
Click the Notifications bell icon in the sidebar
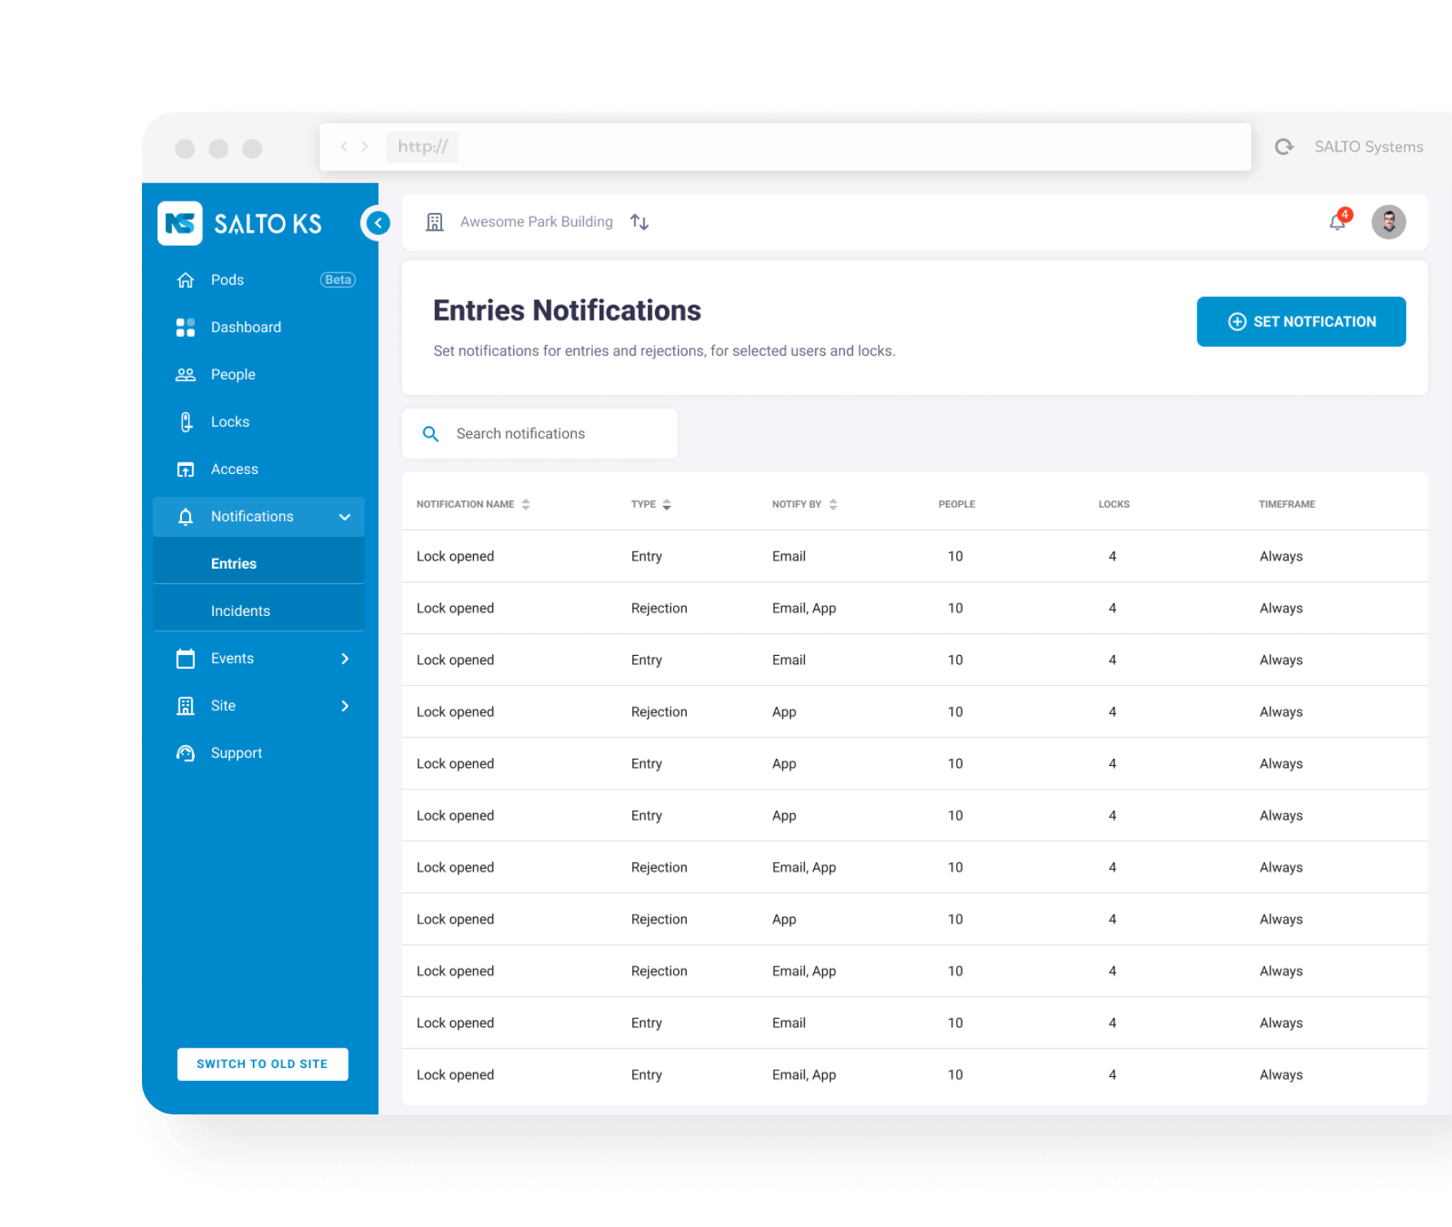pos(186,516)
